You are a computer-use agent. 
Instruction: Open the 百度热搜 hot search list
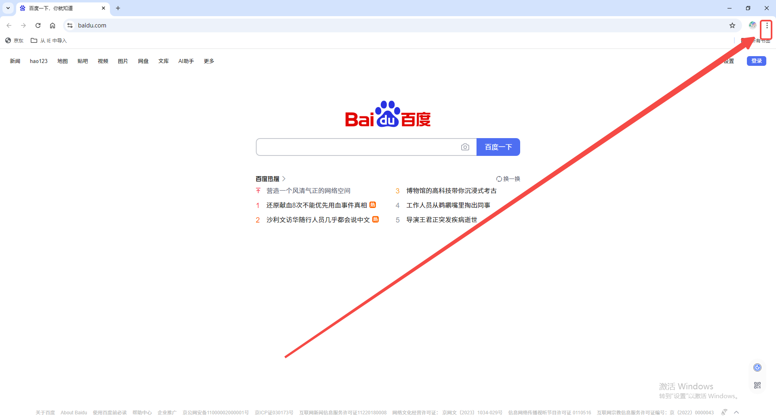click(270, 178)
